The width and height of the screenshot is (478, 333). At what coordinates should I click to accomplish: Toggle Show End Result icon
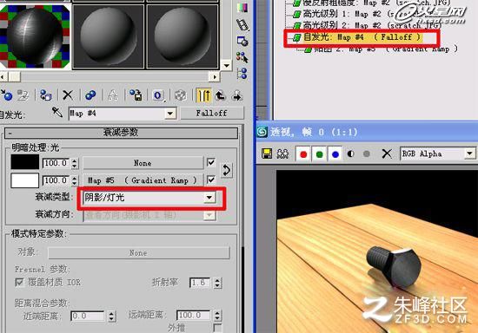click(203, 95)
